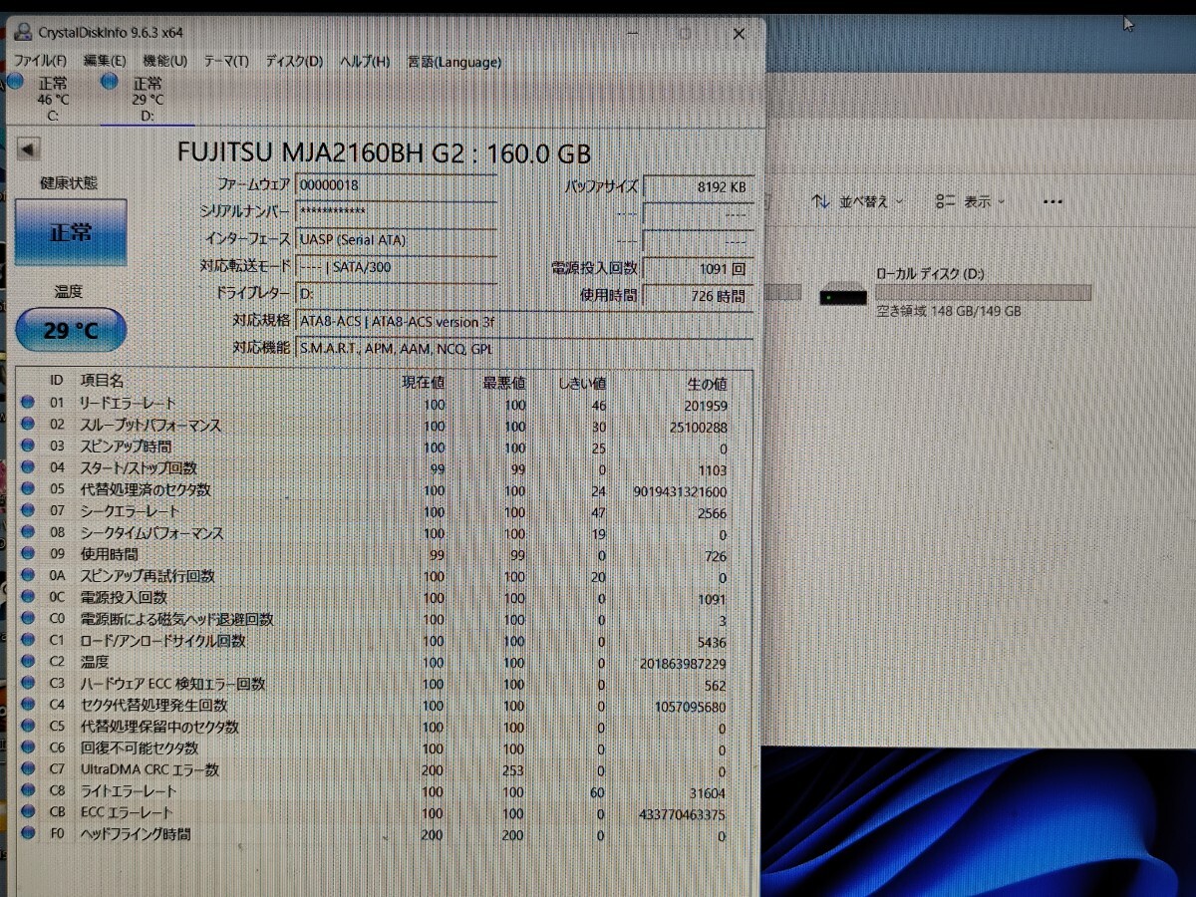Open the テーマ(T) menu
The height and width of the screenshot is (897, 1196).
pyautogui.click(x=226, y=62)
